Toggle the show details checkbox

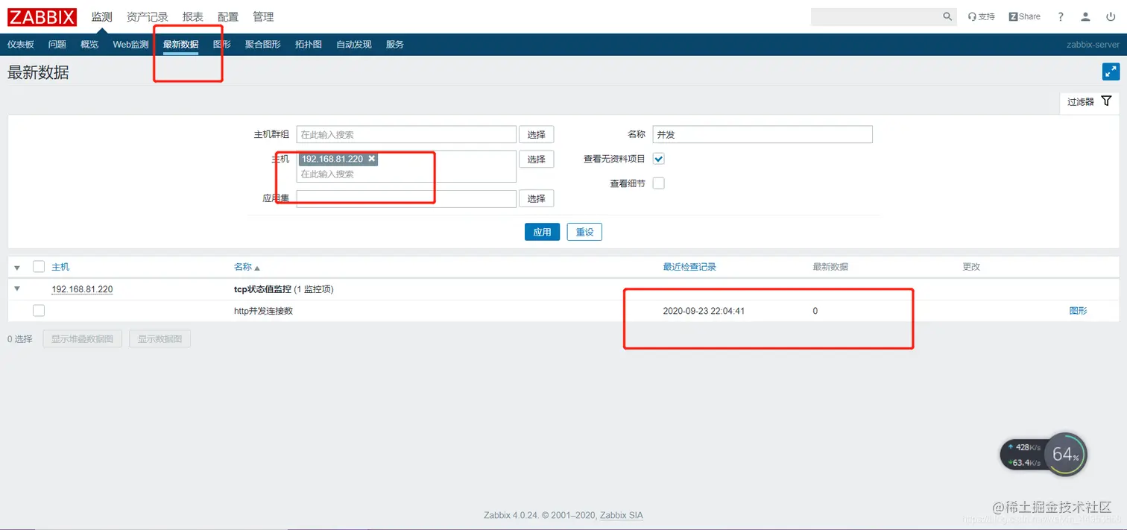659,183
